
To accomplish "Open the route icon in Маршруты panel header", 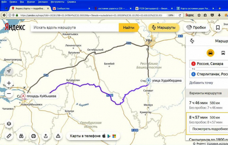I will 192,41.
